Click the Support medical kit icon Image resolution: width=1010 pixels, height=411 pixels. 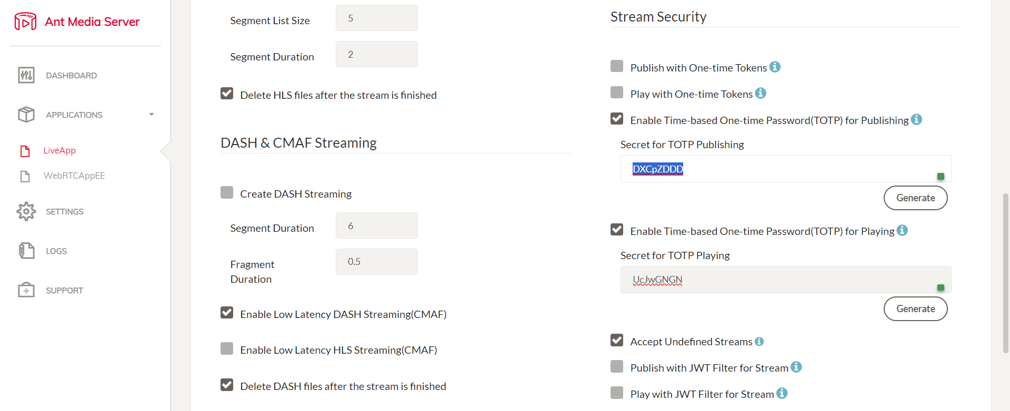click(26, 290)
